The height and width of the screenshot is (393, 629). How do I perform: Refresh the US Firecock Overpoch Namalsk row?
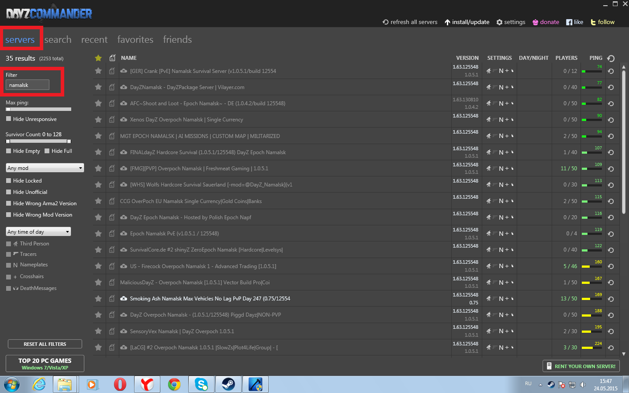pyautogui.click(x=611, y=266)
